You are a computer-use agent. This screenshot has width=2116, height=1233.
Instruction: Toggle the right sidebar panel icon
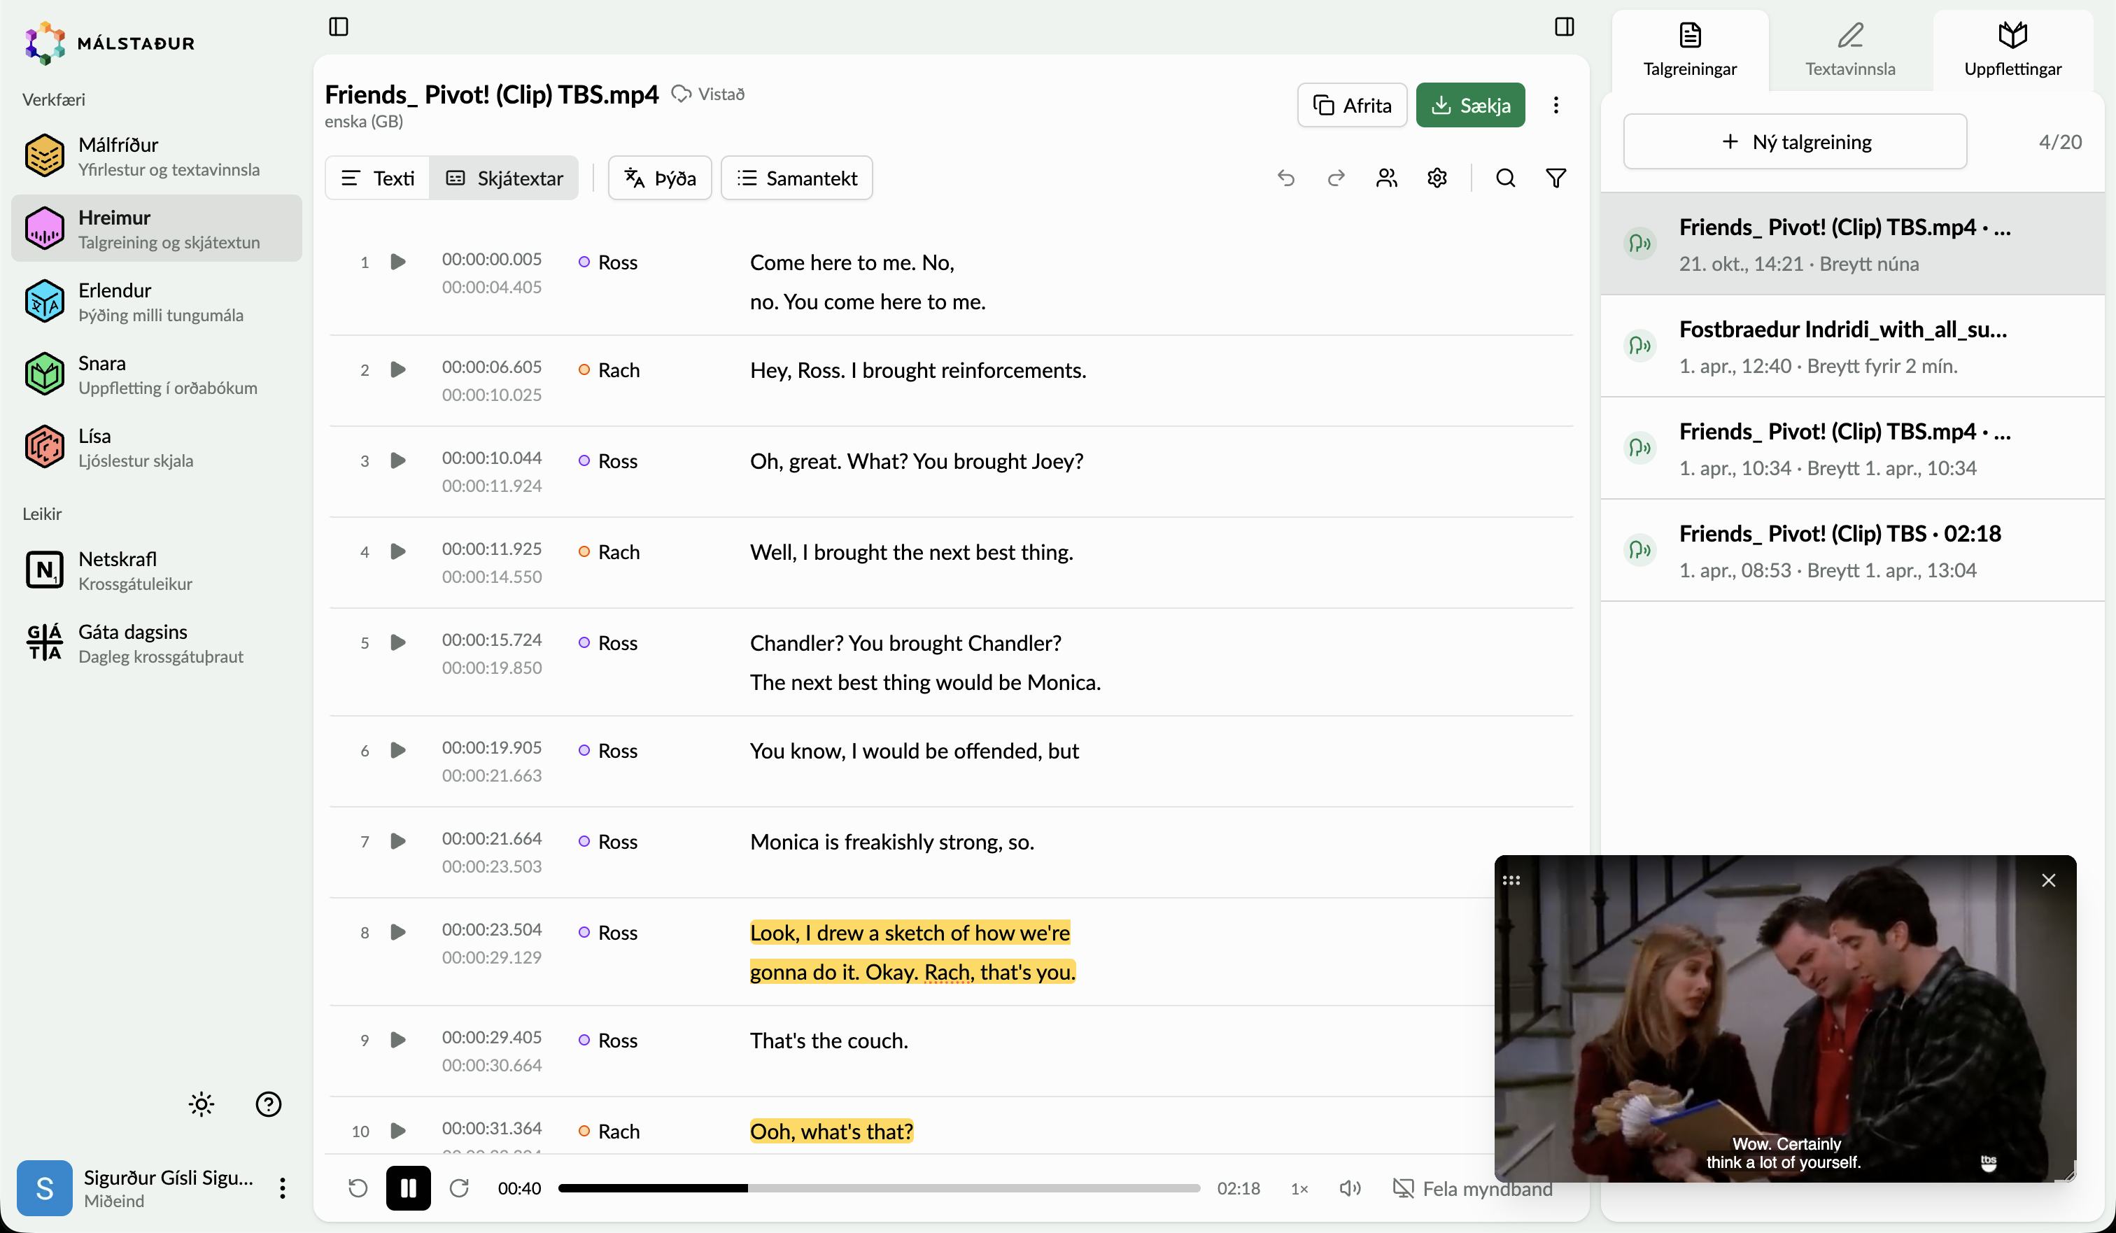1563,27
